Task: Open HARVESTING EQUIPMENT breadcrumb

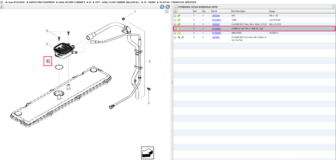Action: click(x=42, y=2)
